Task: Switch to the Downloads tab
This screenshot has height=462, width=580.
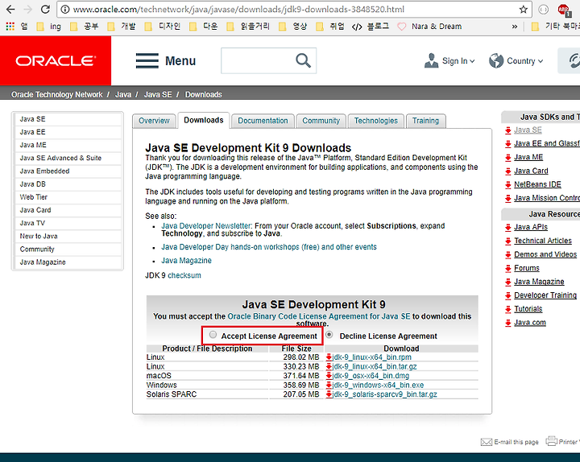Action: pos(204,120)
